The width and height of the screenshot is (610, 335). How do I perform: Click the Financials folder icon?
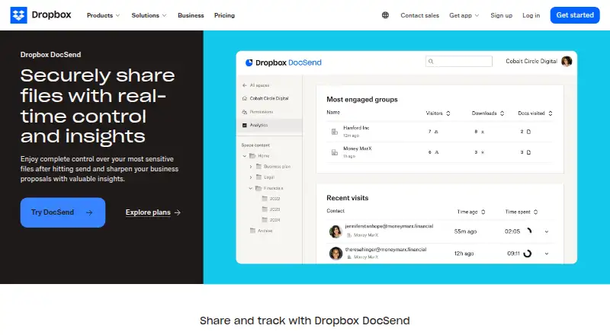point(258,188)
